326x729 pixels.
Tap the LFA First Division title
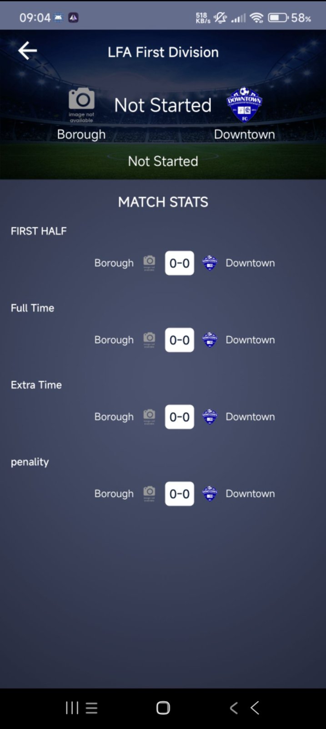pos(163,52)
